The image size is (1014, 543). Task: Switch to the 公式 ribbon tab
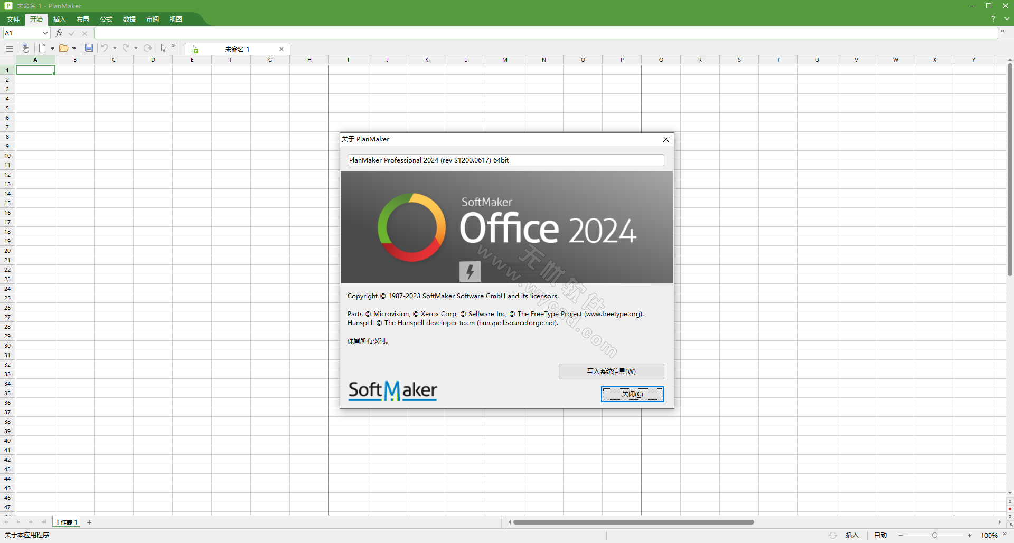106,20
